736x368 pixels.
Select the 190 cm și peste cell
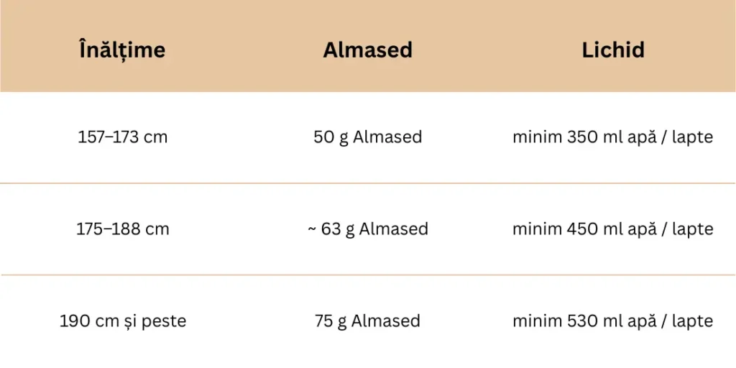[122, 321]
